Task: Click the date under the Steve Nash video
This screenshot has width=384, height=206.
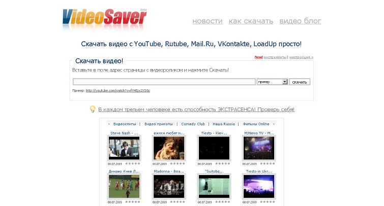Action: (x=114, y=164)
